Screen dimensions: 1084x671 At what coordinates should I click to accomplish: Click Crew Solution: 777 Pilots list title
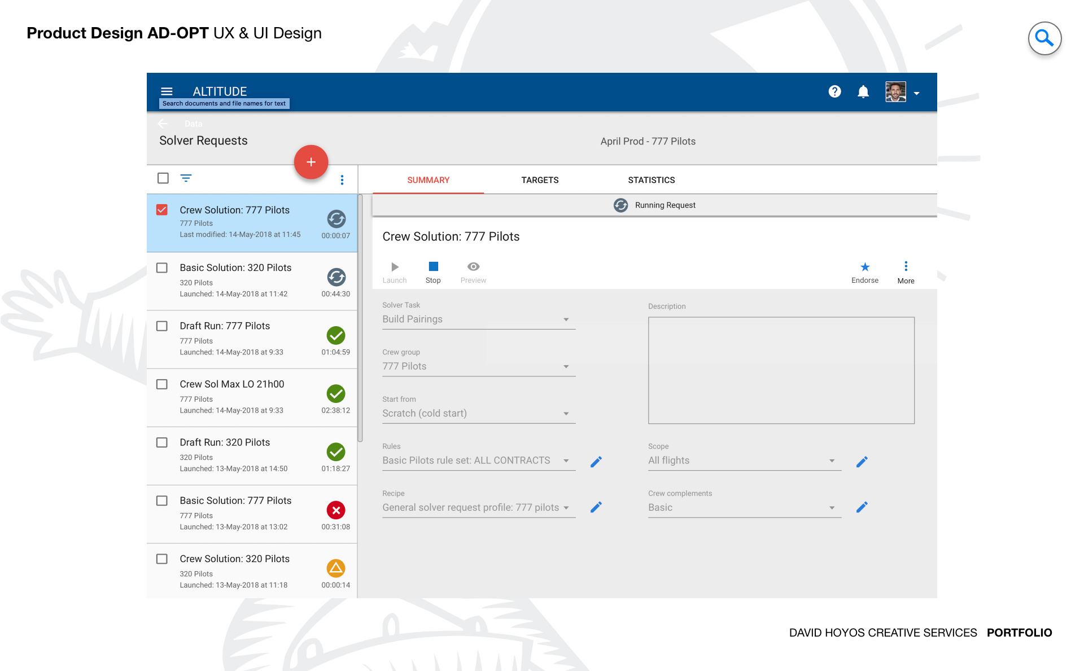pyautogui.click(x=235, y=210)
